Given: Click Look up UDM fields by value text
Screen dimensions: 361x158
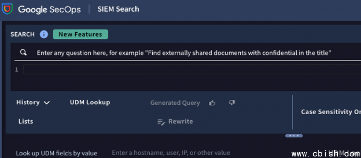Looking at the screenshot, I should point(57,153).
